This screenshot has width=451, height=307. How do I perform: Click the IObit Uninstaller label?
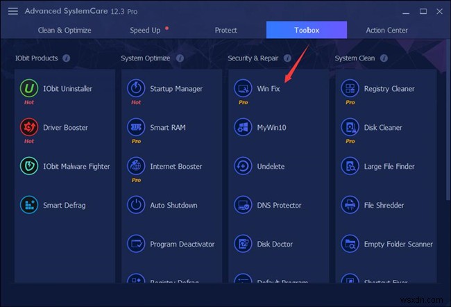67,88
